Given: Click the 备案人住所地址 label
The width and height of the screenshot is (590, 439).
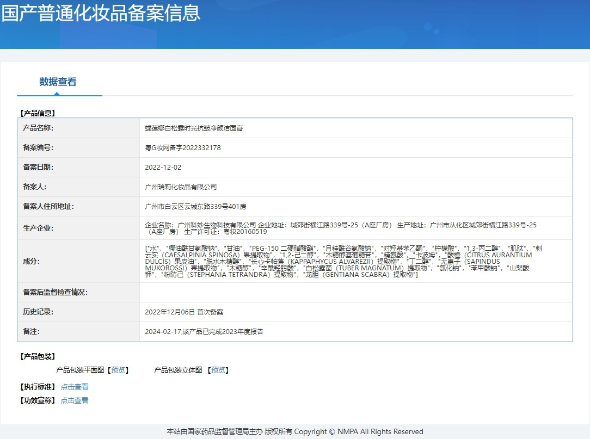Looking at the screenshot, I should click(x=48, y=206).
